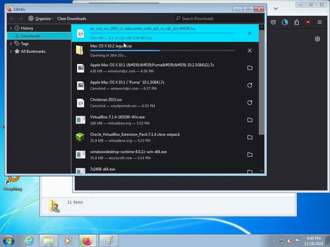Show hidden tray icons arrow

(274, 241)
